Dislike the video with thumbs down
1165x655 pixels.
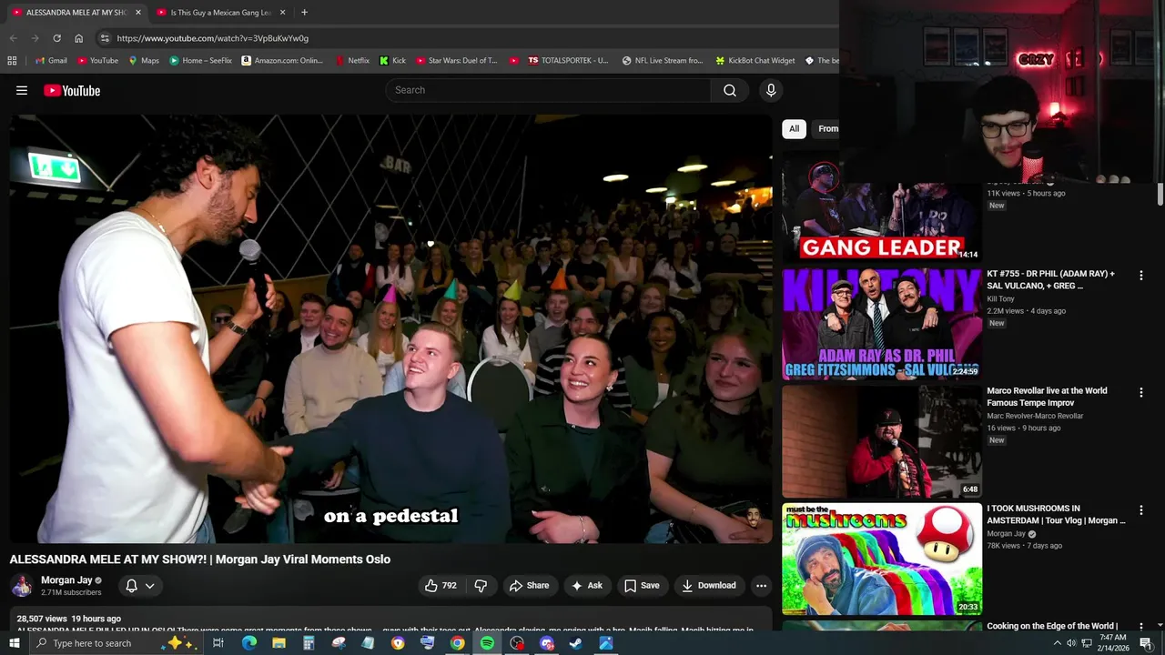click(x=481, y=585)
